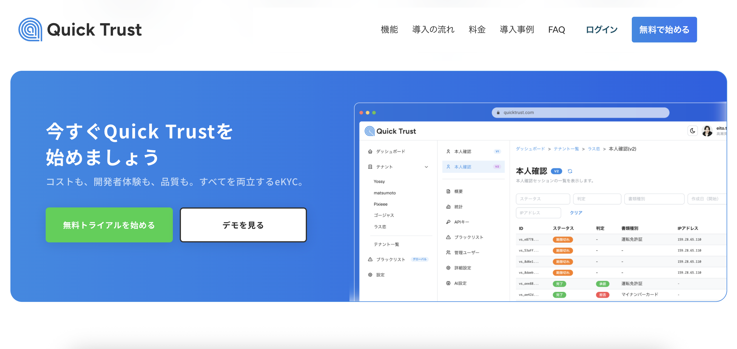Click the dashboard home icon in sidebar

pyautogui.click(x=370, y=151)
